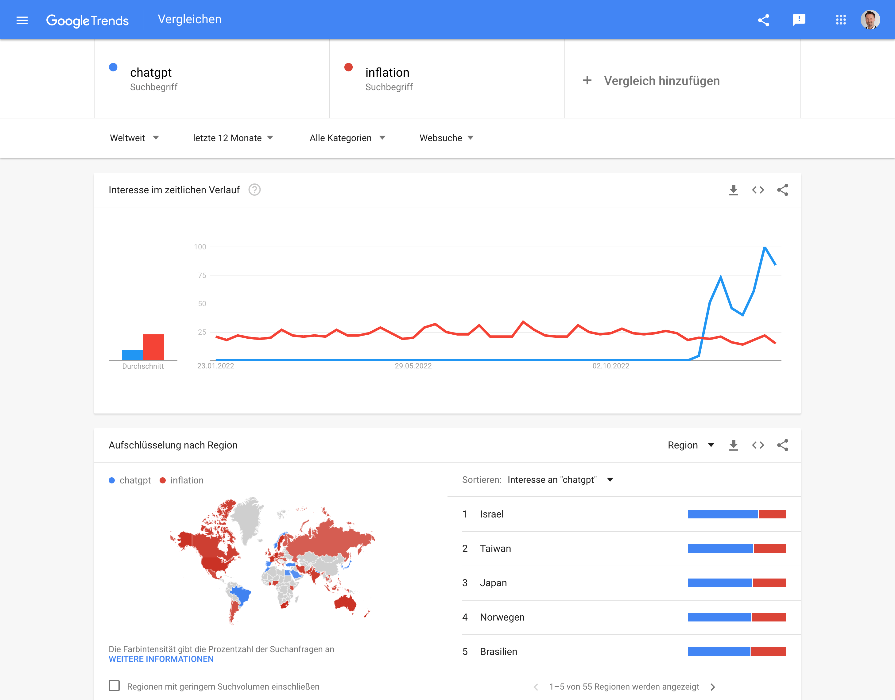The width and height of the screenshot is (895, 700).
Task: Click Vergleich hinzufügen
Action: click(x=662, y=81)
